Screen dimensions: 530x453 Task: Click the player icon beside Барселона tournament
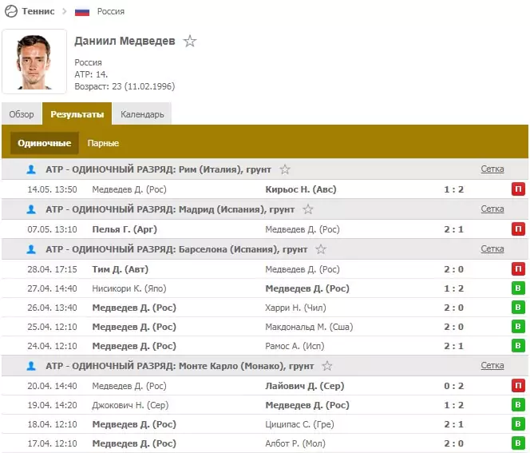[x=31, y=249]
